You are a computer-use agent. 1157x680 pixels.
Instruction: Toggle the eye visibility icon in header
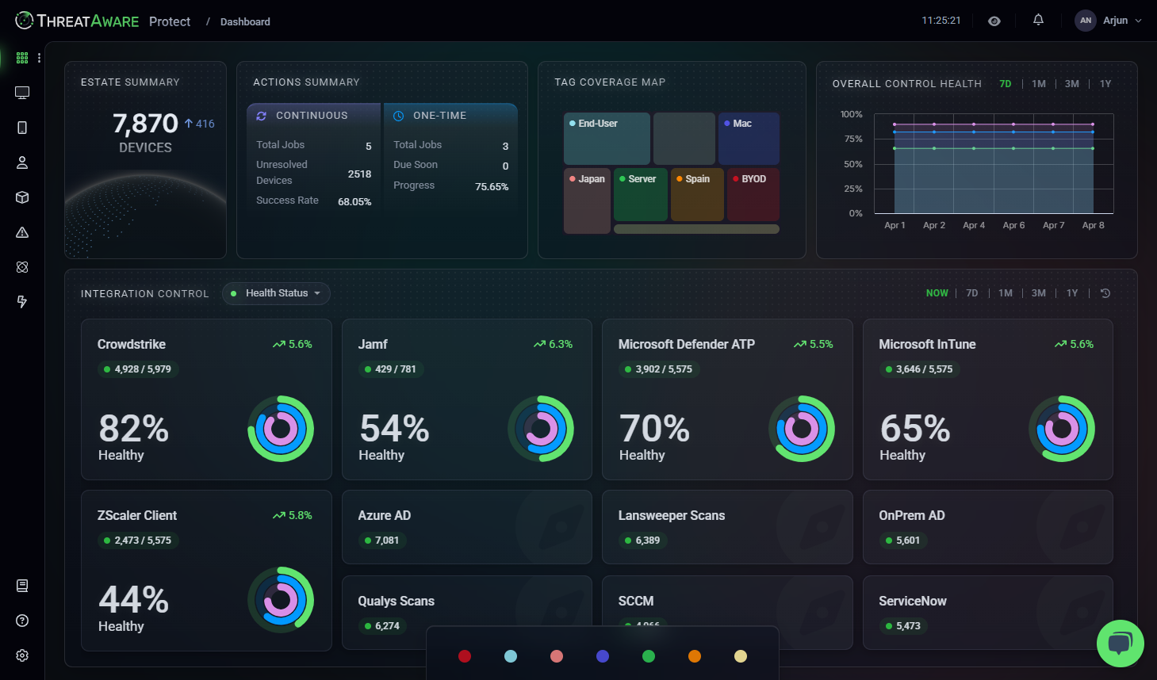(994, 21)
